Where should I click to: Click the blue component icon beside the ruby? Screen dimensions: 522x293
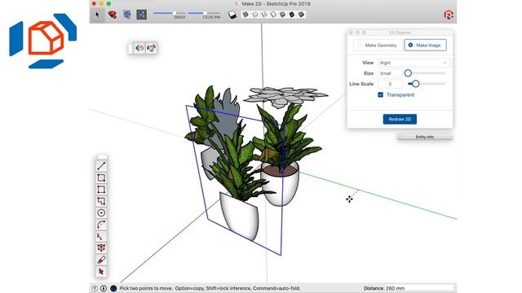pos(127,15)
